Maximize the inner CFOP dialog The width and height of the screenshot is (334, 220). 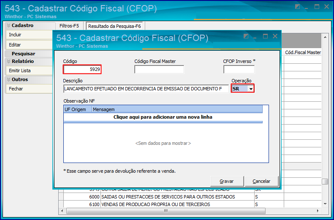pos(265,36)
